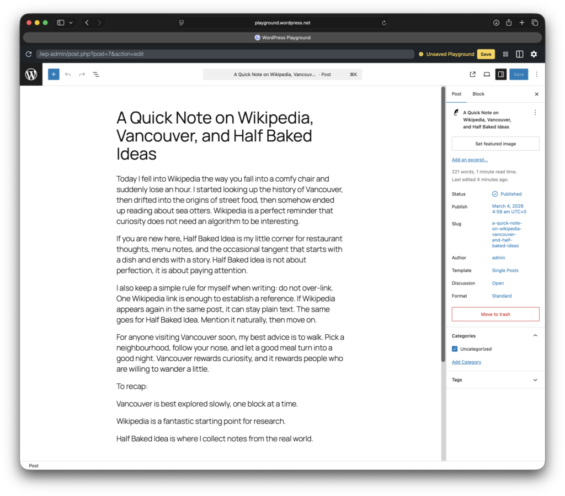Uncheck the Uncategorized category checkbox
Viewport: 565px width, 496px height.
tap(455, 349)
